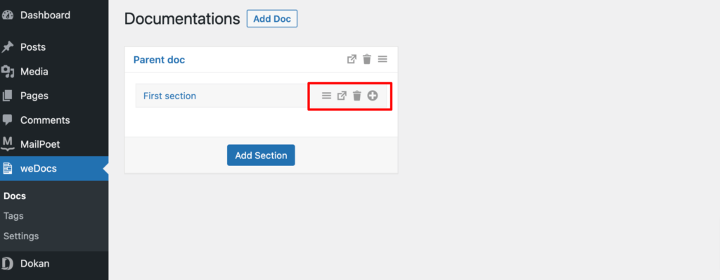Open weDocs Settings submenu
This screenshot has width=720, height=280.
point(21,236)
